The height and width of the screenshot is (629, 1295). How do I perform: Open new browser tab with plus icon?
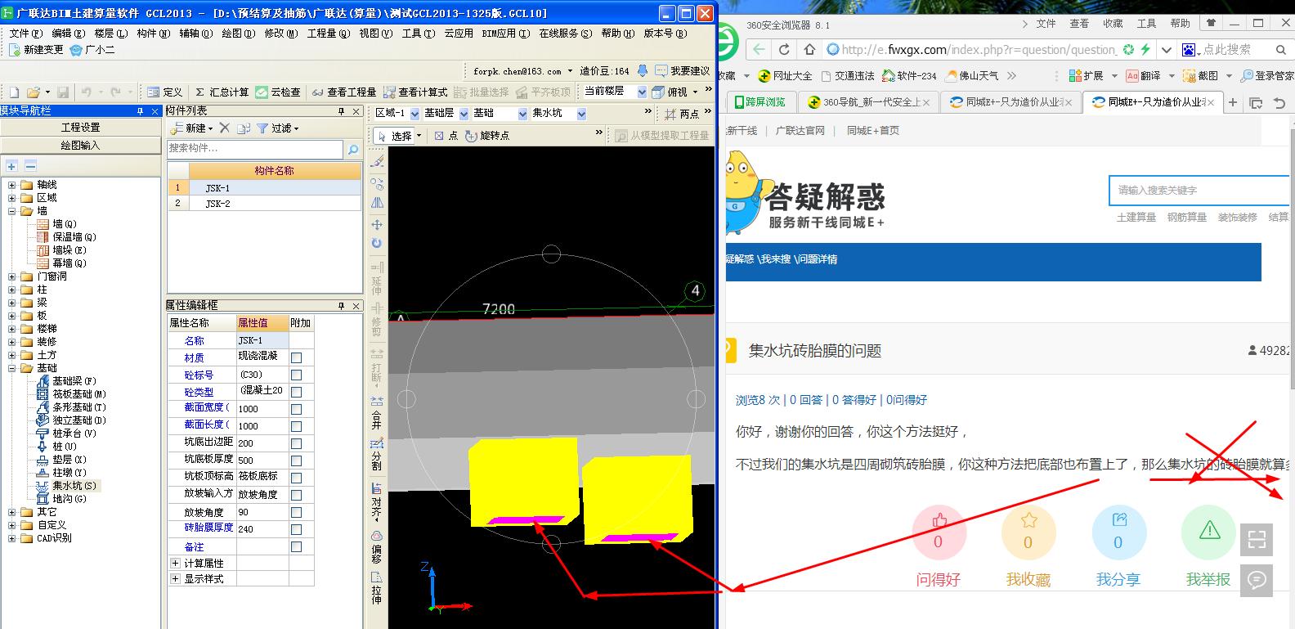point(1233,102)
